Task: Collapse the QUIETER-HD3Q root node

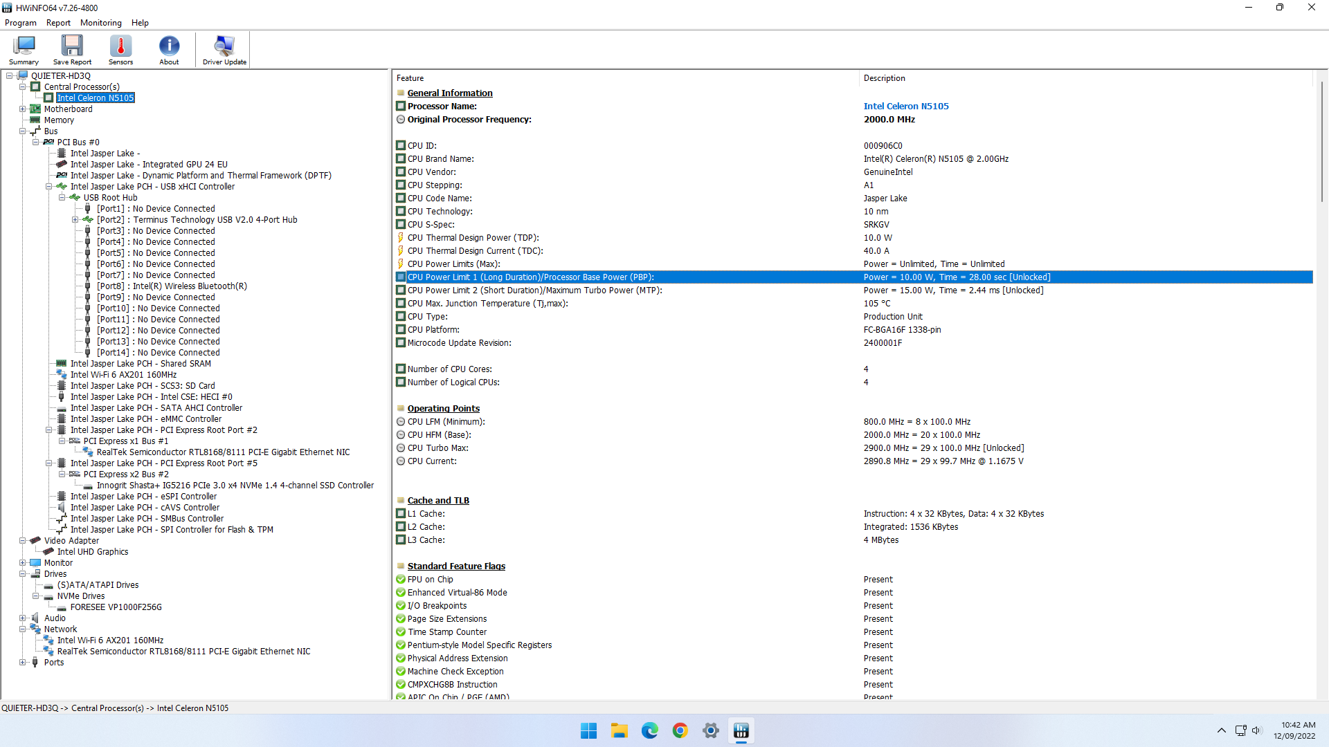Action: 9,76
